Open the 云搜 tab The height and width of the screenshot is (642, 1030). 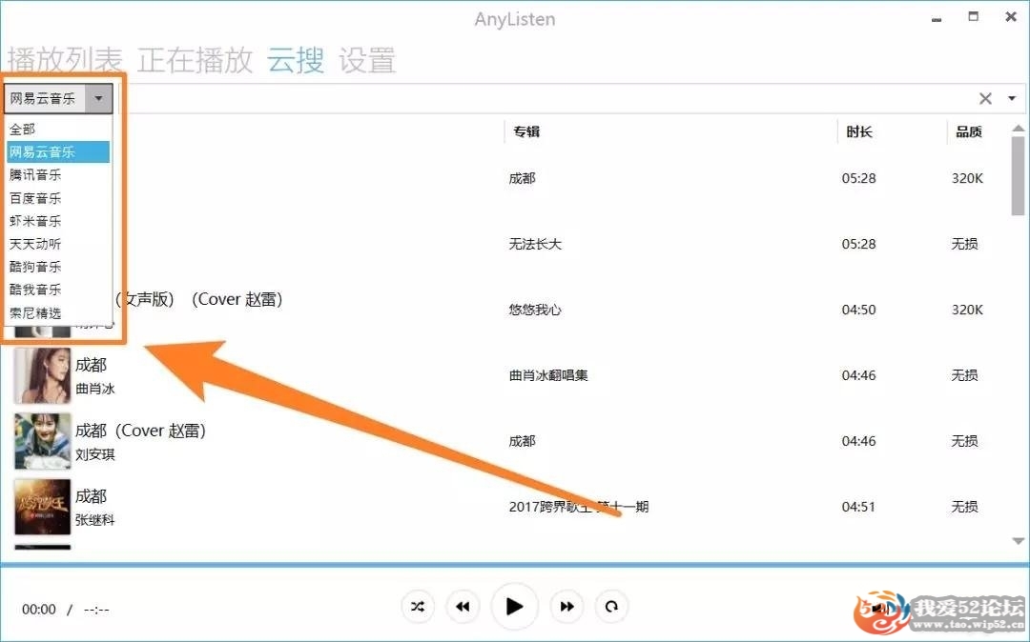click(x=296, y=60)
